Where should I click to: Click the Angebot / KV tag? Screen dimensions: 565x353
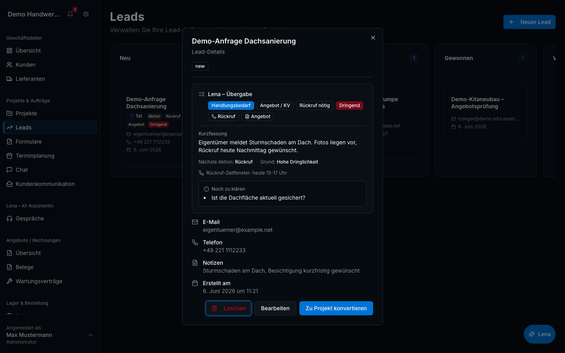[x=275, y=106]
